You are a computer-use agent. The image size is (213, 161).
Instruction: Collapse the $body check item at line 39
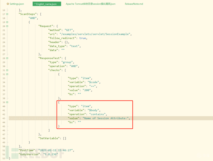(x=7, y=102)
